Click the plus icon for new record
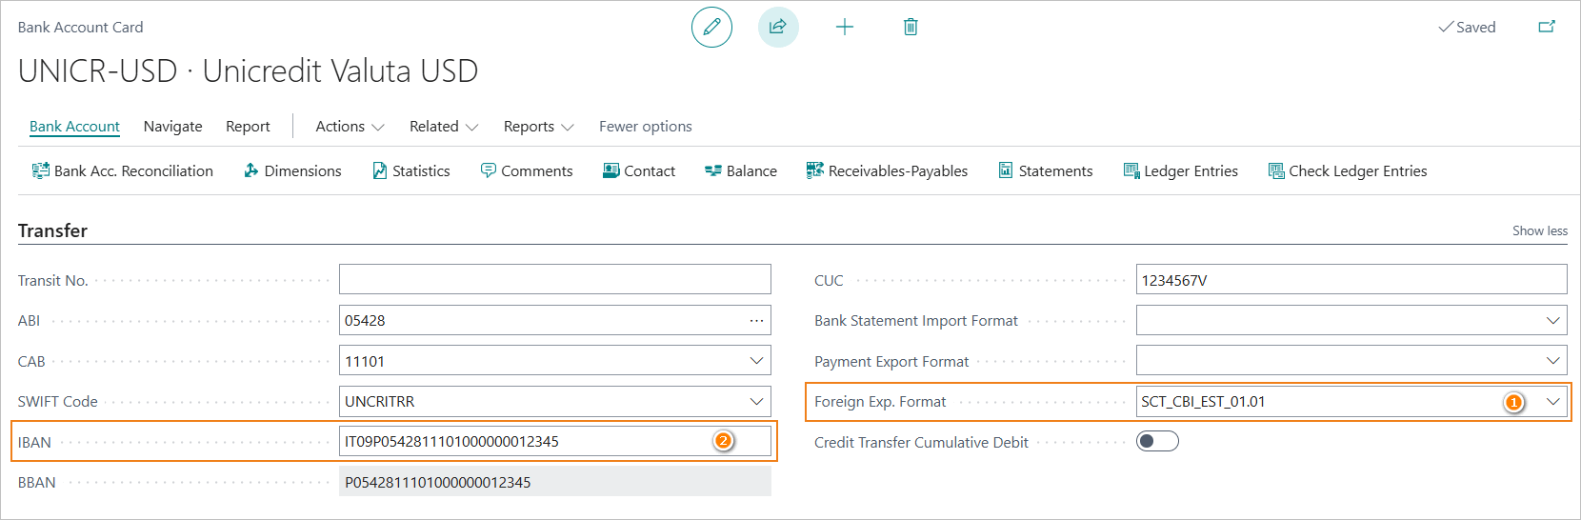 [x=845, y=27]
